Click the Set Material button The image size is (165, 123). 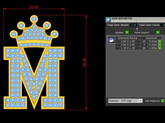click(x=152, y=101)
